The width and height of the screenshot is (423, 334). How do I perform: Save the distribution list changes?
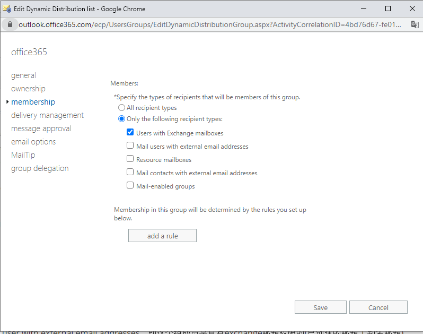(x=320, y=307)
